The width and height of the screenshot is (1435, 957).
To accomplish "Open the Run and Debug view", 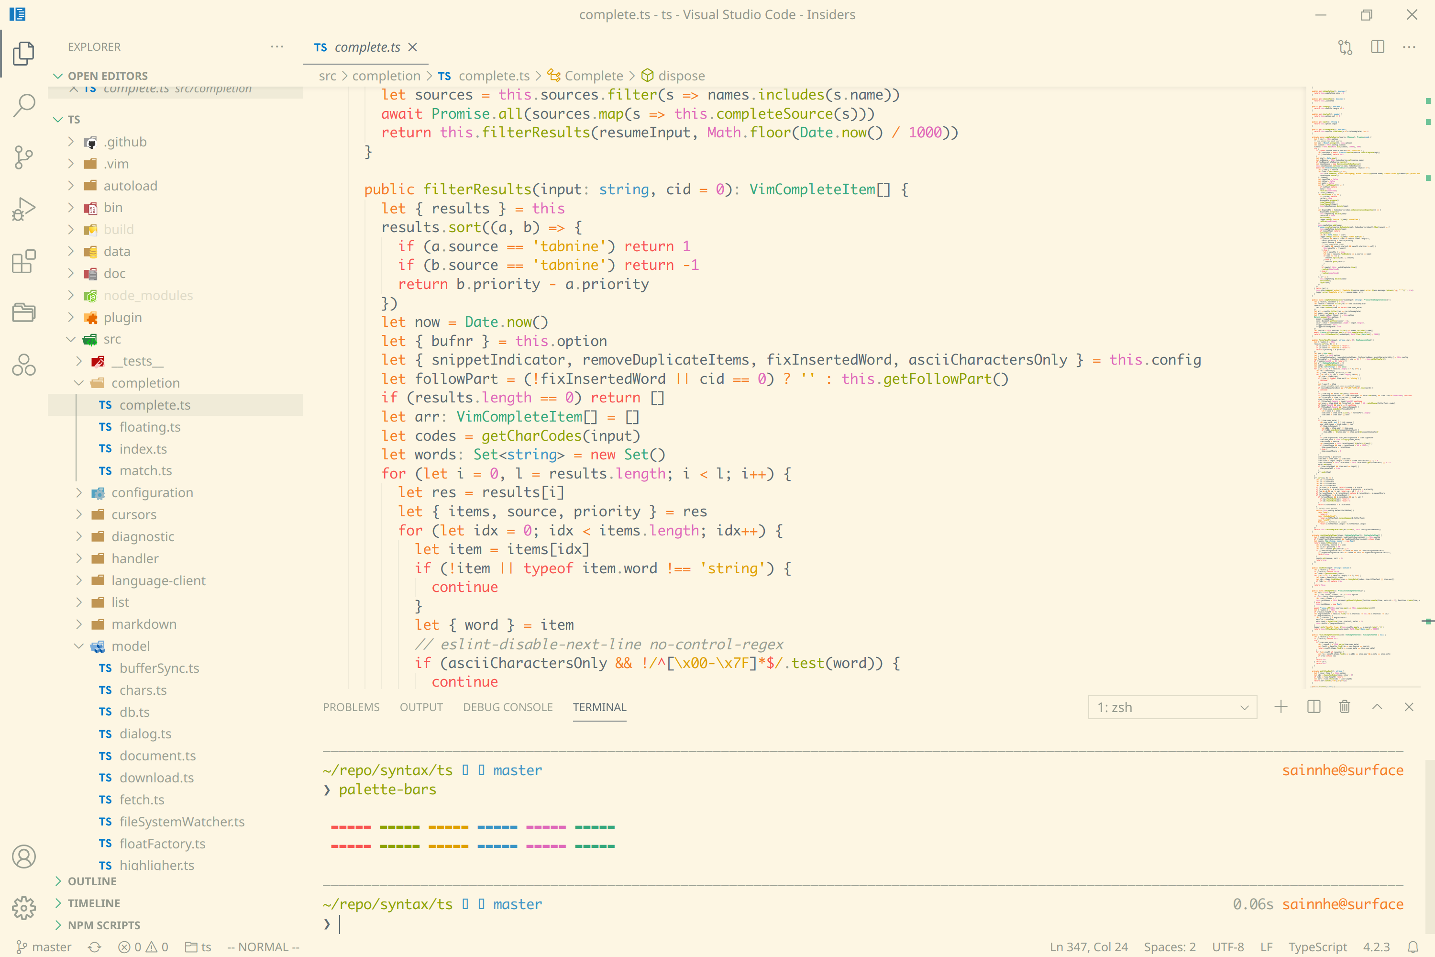I will pos(24,210).
